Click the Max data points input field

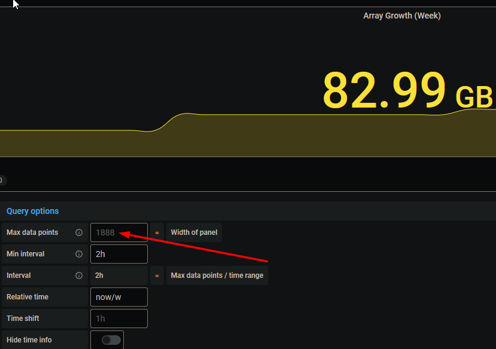point(119,232)
